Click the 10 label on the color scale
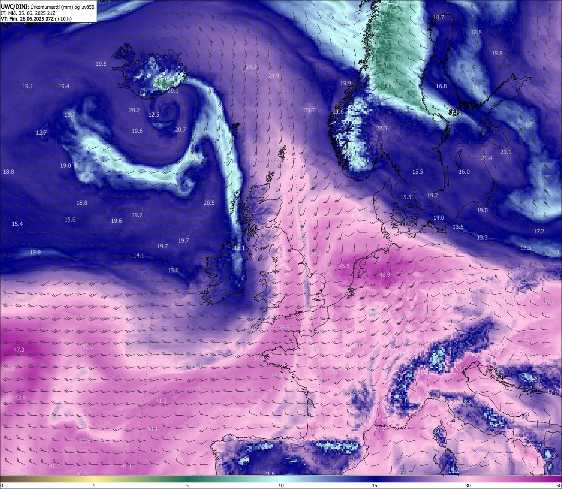The width and height of the screenshot is (562, 489). coord(281,485)
